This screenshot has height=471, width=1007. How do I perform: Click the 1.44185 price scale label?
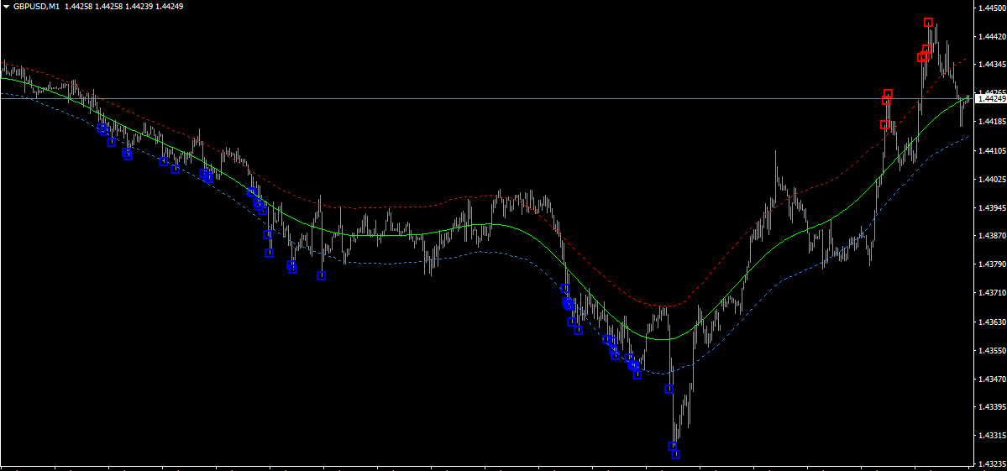[x=990, y=122]
